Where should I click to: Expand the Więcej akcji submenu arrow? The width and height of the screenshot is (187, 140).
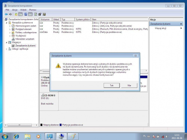tap(181, 28)
